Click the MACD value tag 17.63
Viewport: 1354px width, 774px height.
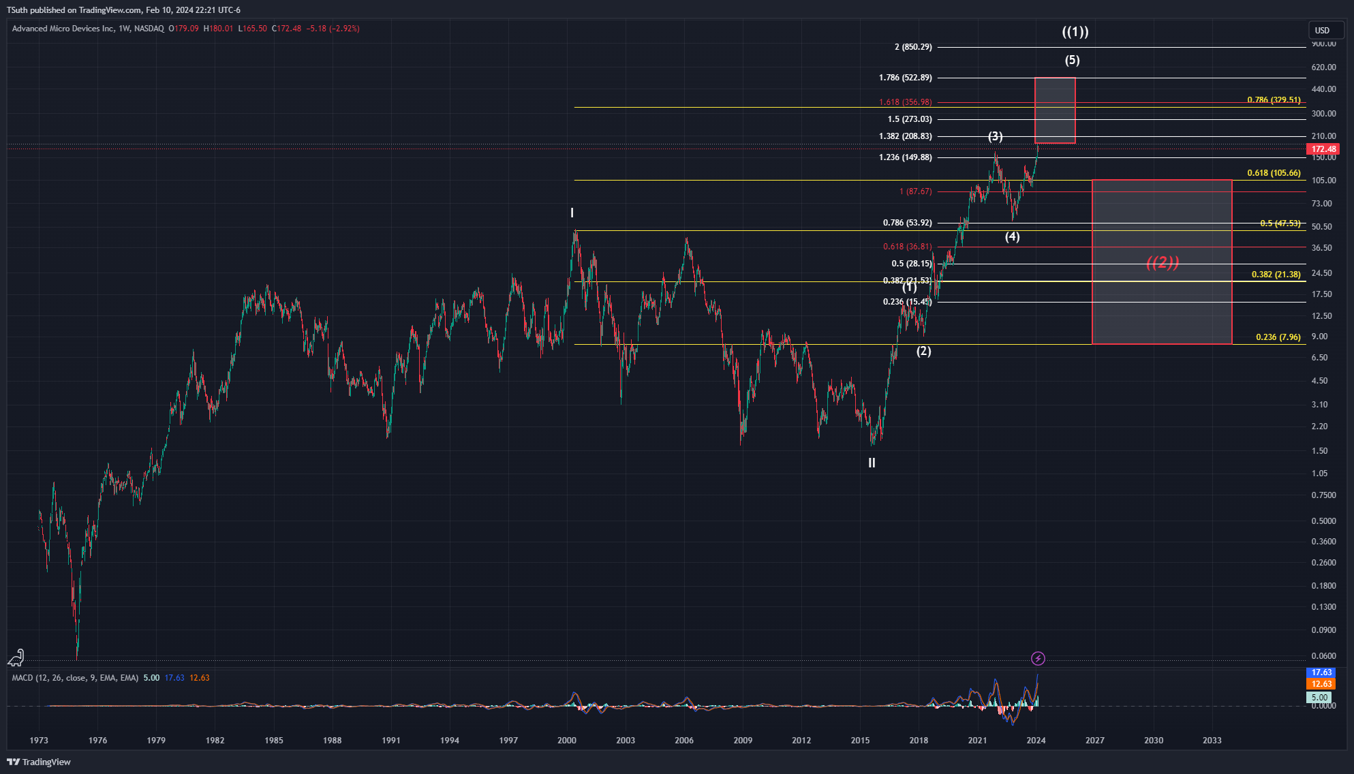point(1321,672)
